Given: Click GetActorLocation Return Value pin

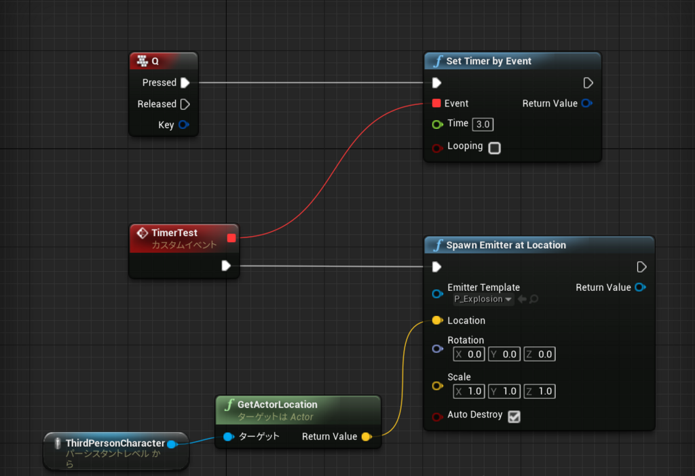Looking at the screenshot, I should (x=367, y=437).
